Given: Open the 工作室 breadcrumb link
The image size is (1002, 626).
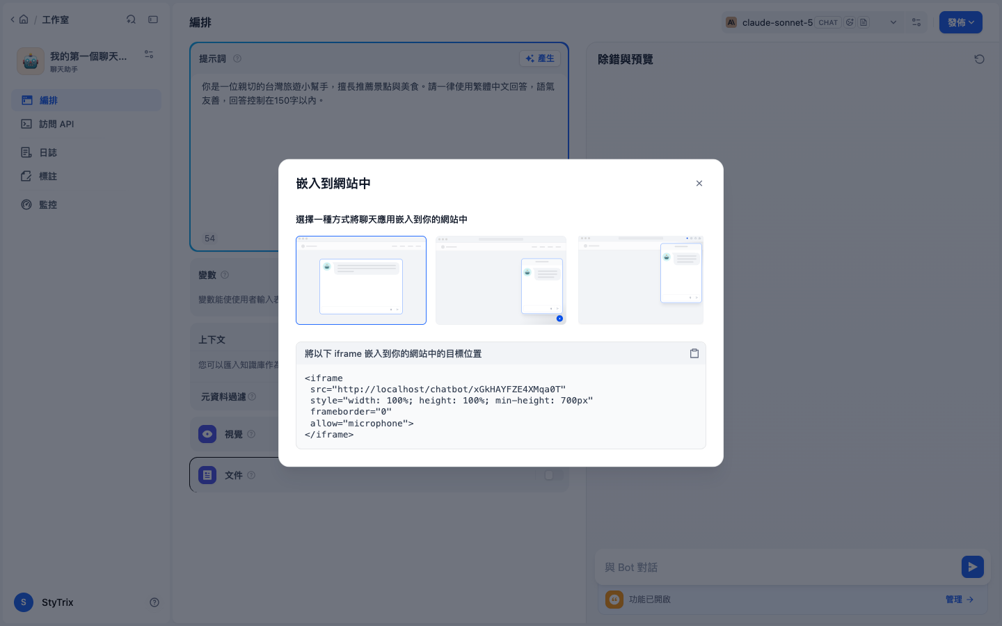Looking at the screenshot, I should coord(56,19).
